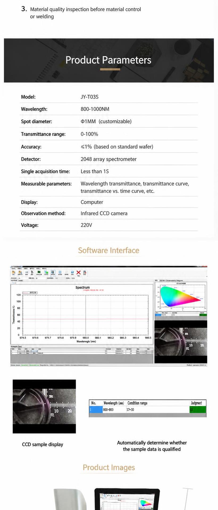Screen dimensions: 218x510
Task: Click the Software Interface heading
Action: pyautogui.click(x=109, y=250)
